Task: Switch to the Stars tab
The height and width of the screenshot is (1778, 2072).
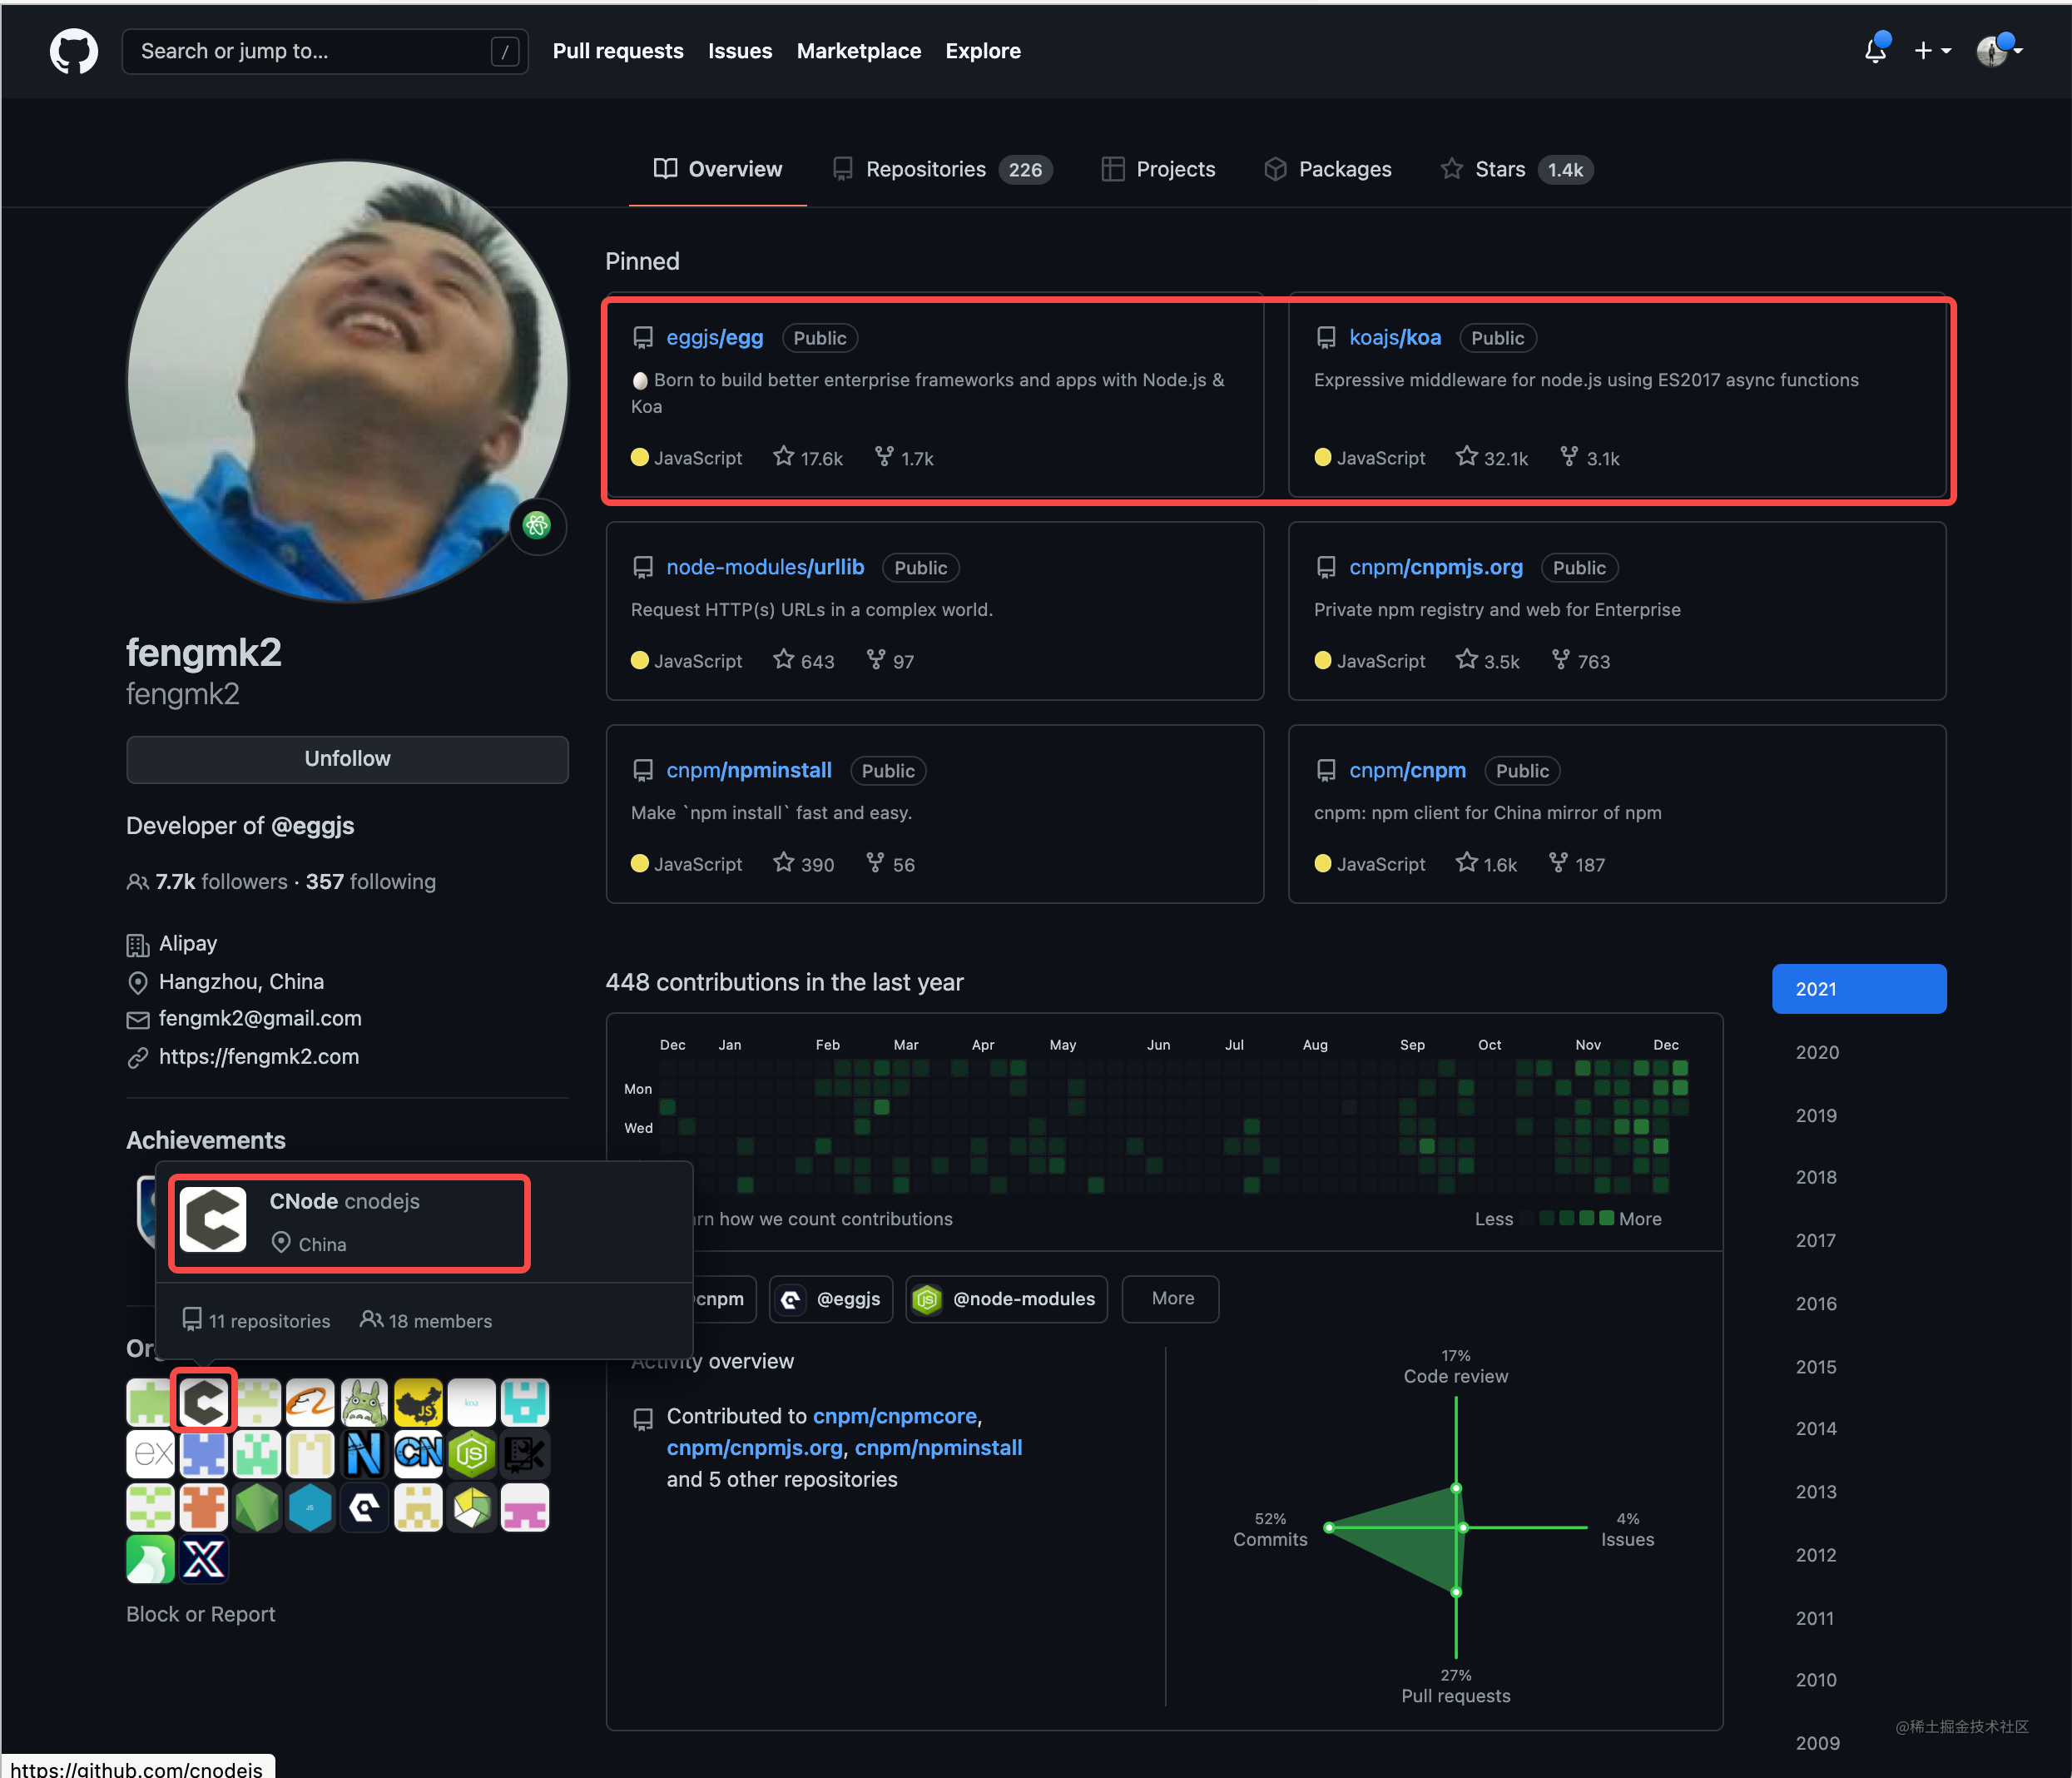Action: tap(1516, 169)
